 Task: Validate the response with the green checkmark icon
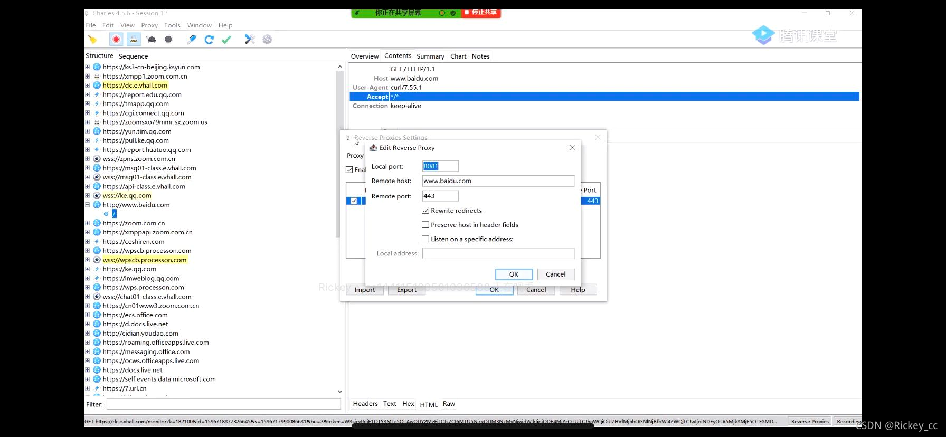pos(226,40)
